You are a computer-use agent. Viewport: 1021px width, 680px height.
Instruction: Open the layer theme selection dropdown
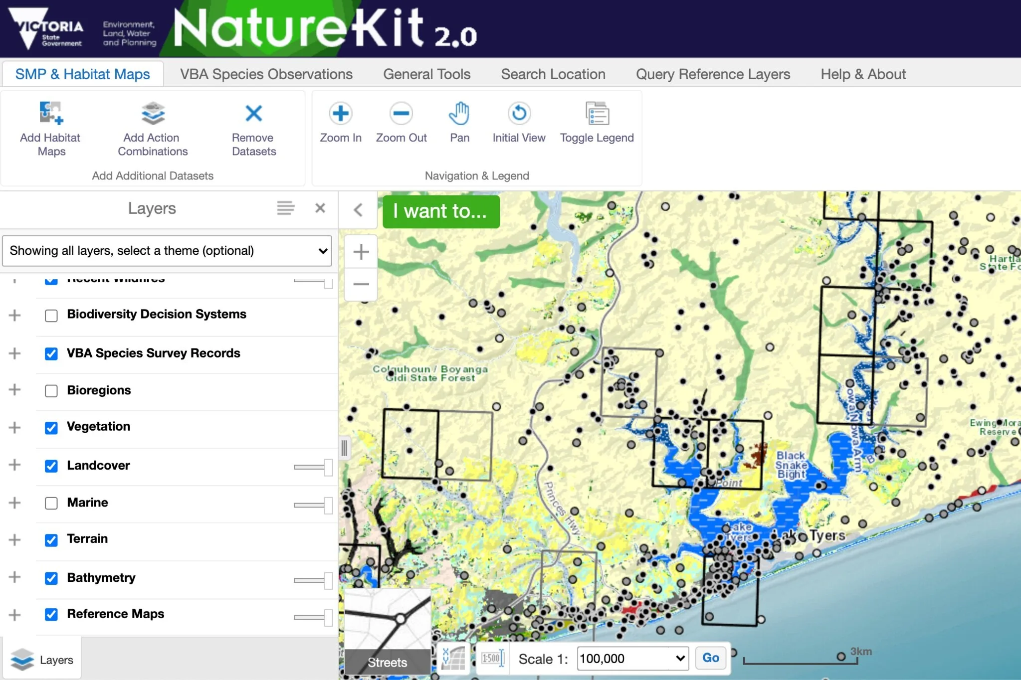pyautogui.click(x=167, y=251)
